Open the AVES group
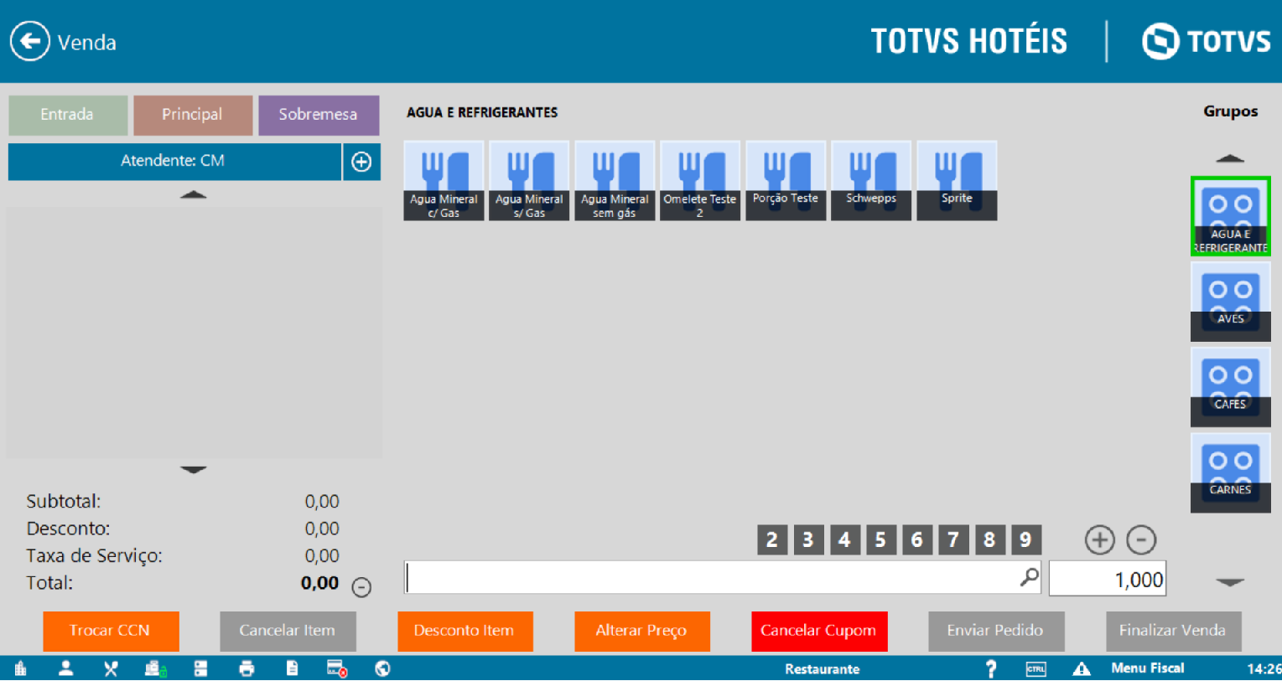The image size is (1282, 681). [x=1230, y=302]
